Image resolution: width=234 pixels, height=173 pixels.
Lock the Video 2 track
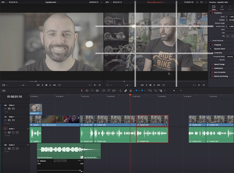pos(5,109)
